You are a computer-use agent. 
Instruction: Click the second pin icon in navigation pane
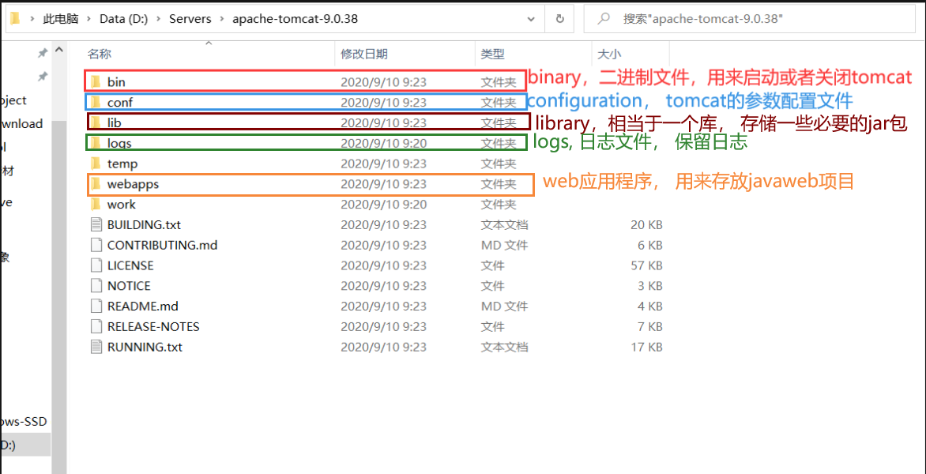pyautogui.click(x=43, y=77)
